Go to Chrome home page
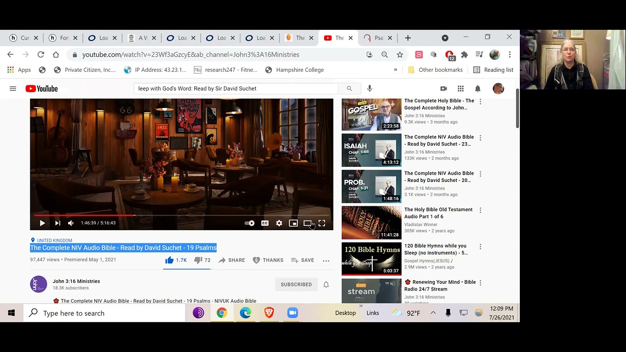Image resolution: width=626 pixels, height=352 pixels. click(x=56, y=55)
